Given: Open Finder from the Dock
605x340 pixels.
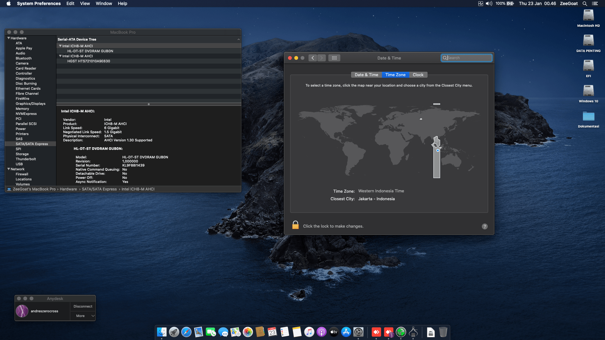Looking at the screenshot, I should click(162, 332).
